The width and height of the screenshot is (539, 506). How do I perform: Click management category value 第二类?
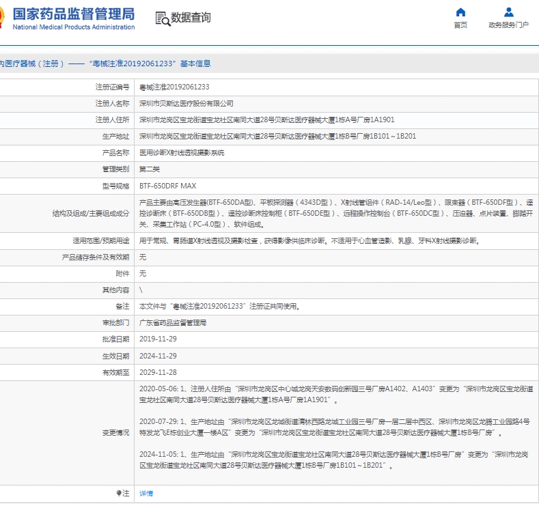pyautogui.click(x=149, y=169)
